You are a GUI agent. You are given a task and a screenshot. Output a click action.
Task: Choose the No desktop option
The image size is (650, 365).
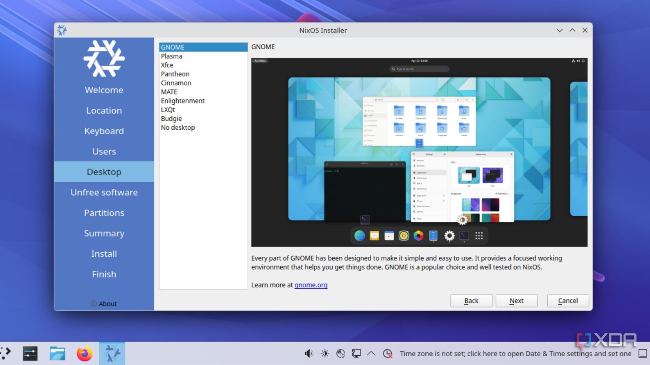[203, 127]
